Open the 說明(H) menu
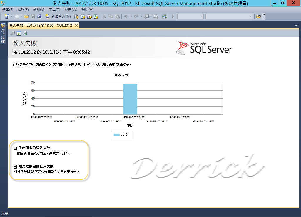This screenshot has height=217, width=301. coord(87,10)
